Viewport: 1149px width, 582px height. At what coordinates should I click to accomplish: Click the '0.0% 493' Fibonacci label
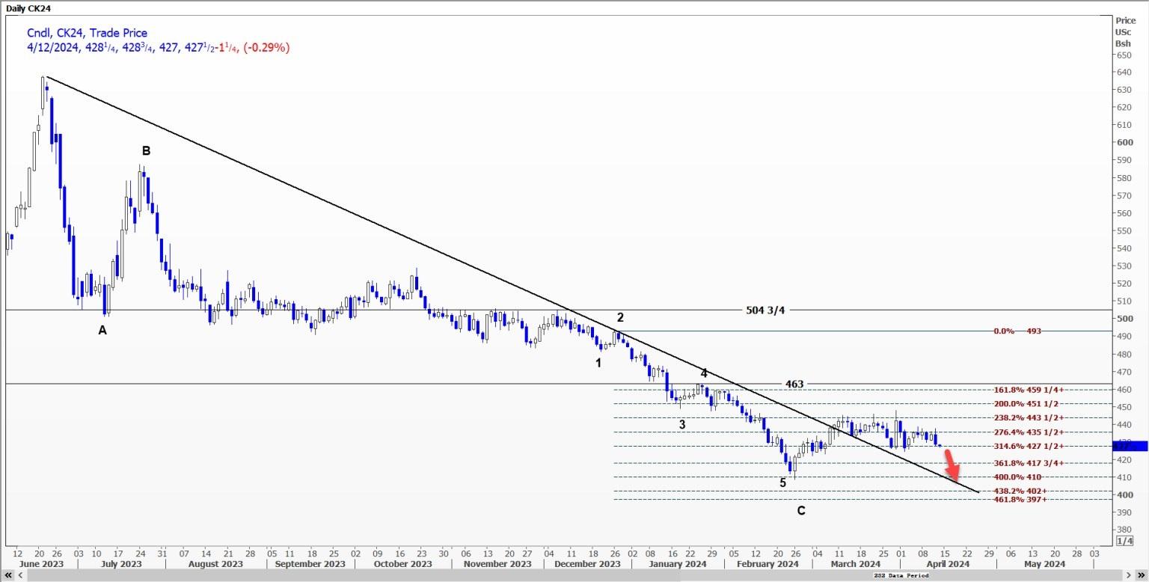click(x=1017, y=331)
